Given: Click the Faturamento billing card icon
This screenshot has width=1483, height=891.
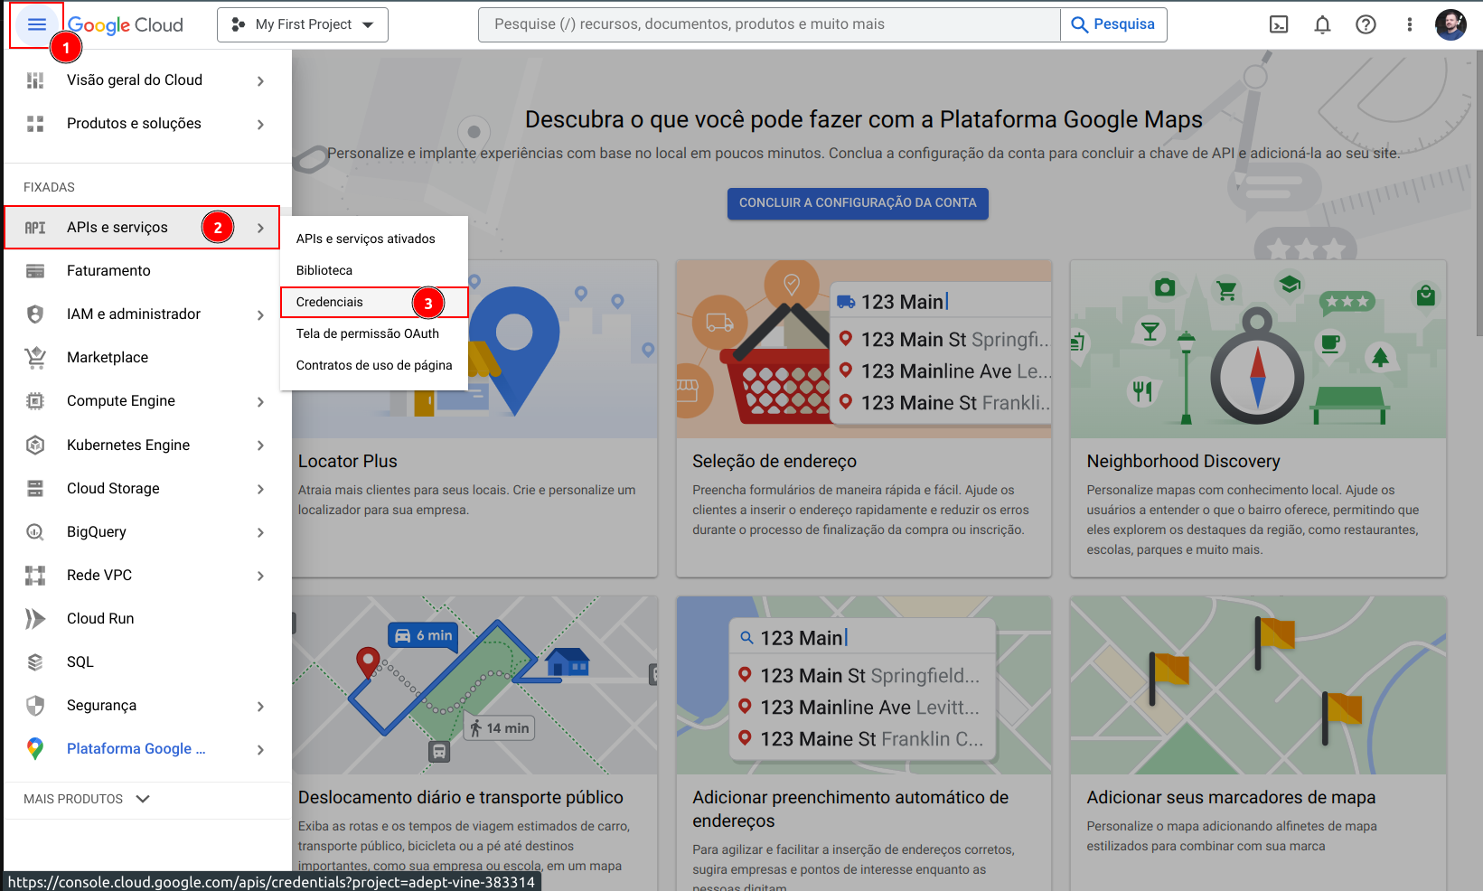Looking at the screenshot, I should click(35, 271).
